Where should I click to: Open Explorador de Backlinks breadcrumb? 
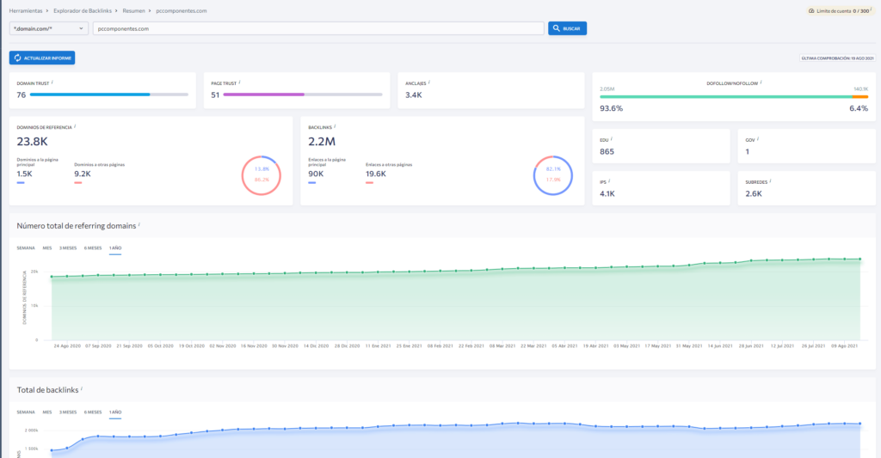coord(83,10)
